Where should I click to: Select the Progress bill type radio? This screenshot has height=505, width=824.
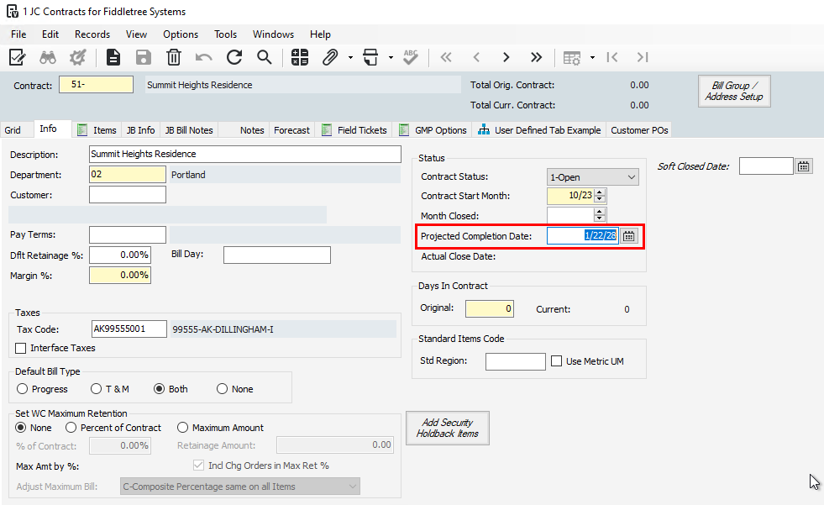click(x=22, y=389)
